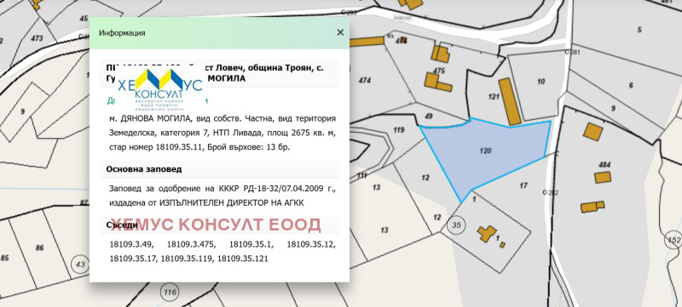682x307 pixels.
Task: Click old number text 18109.35.11
Action: [179, 147]
